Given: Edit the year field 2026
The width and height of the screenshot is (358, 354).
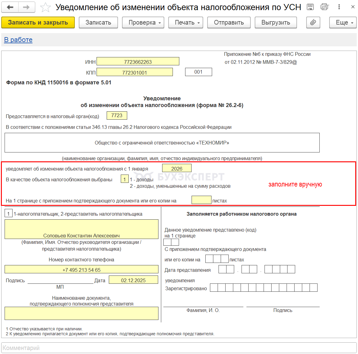Looking at the screenshot, I should 177,168.
